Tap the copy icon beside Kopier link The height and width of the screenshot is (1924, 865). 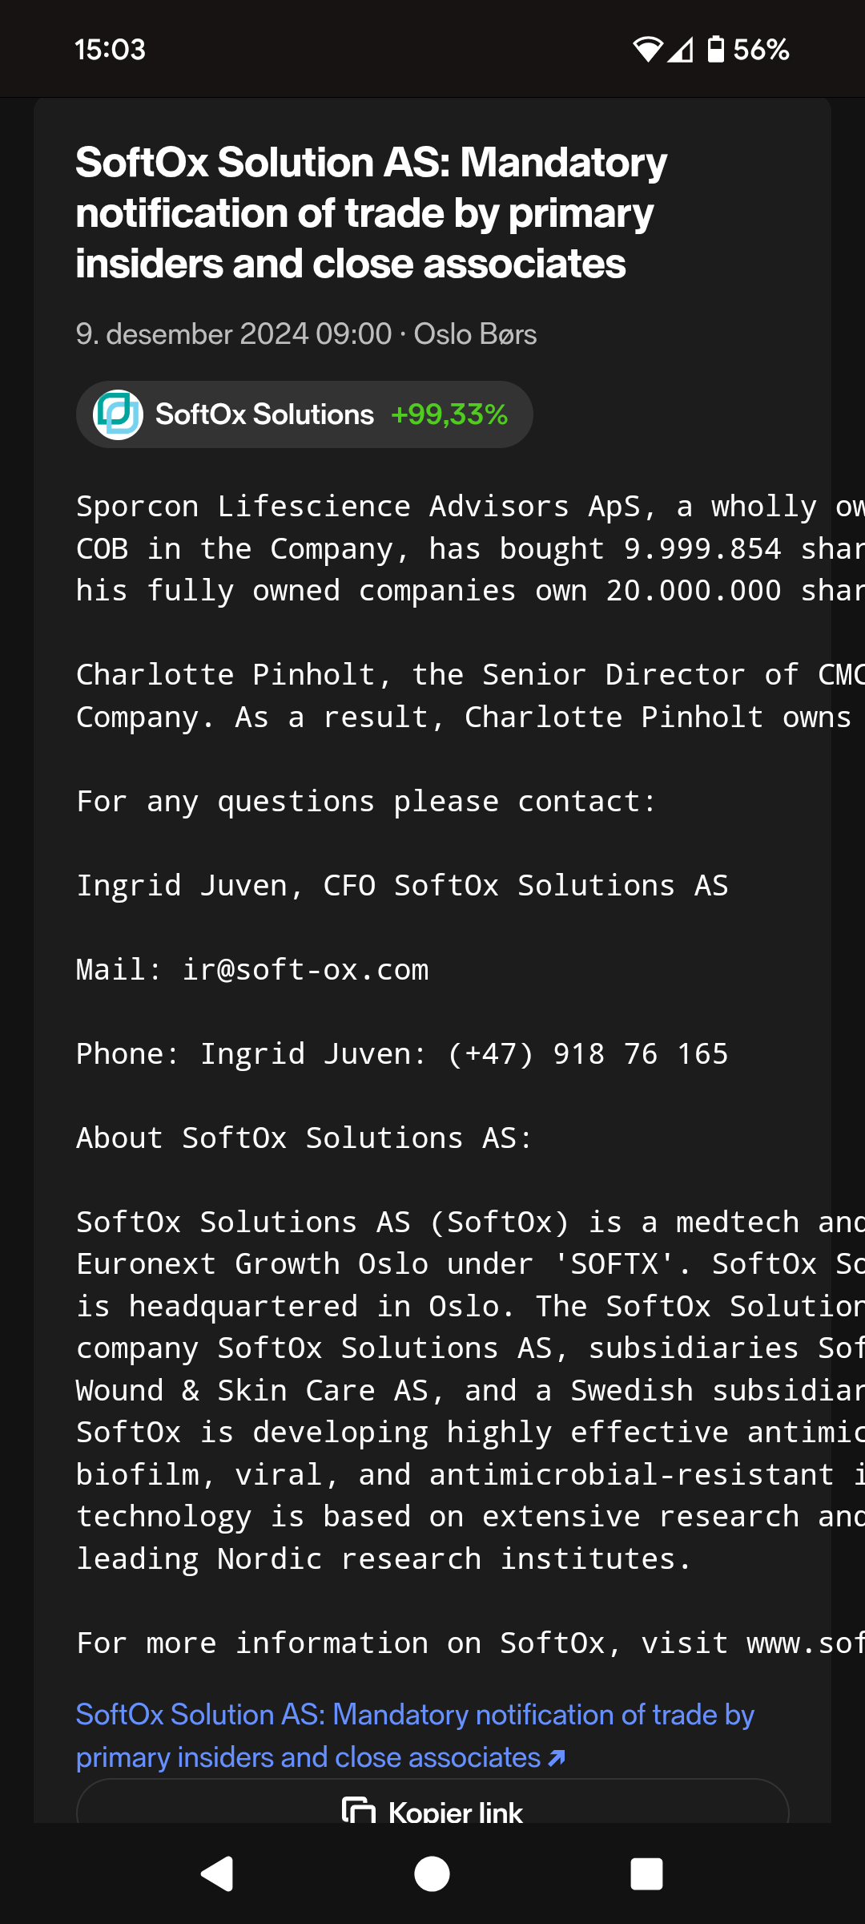click(x=359, y=1811)
